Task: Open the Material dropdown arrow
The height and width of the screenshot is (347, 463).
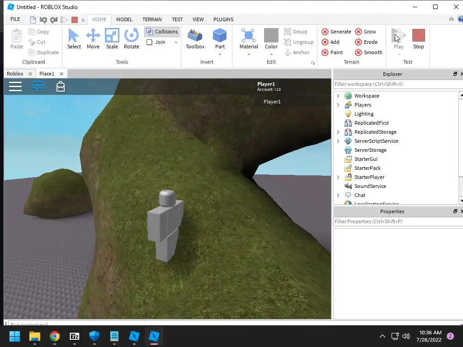Action: point(249,54)
